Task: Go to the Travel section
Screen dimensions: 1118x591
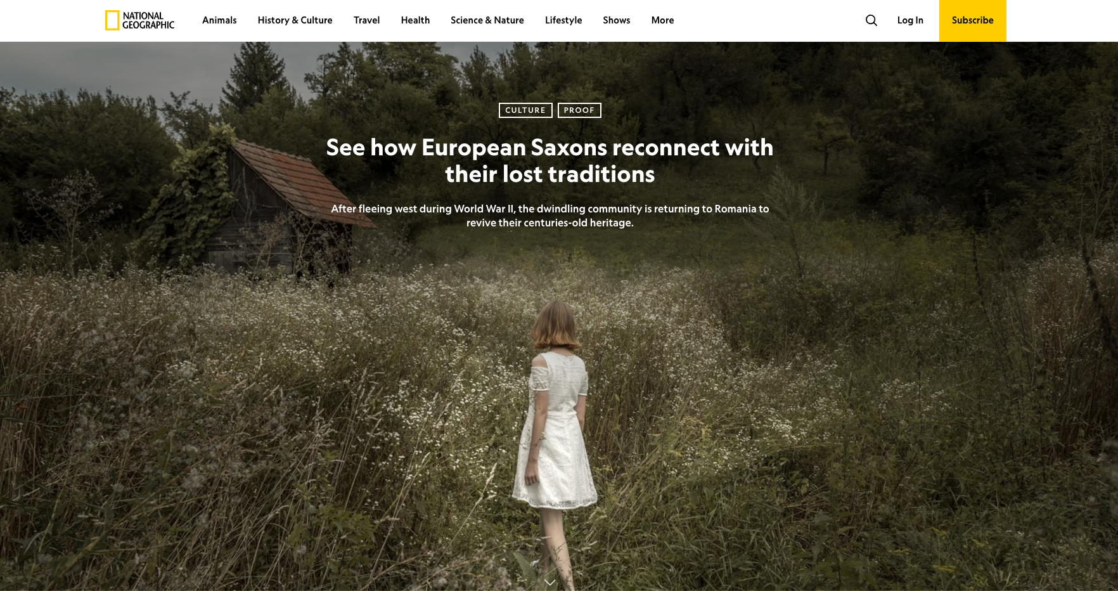Action: pos(366,20)
